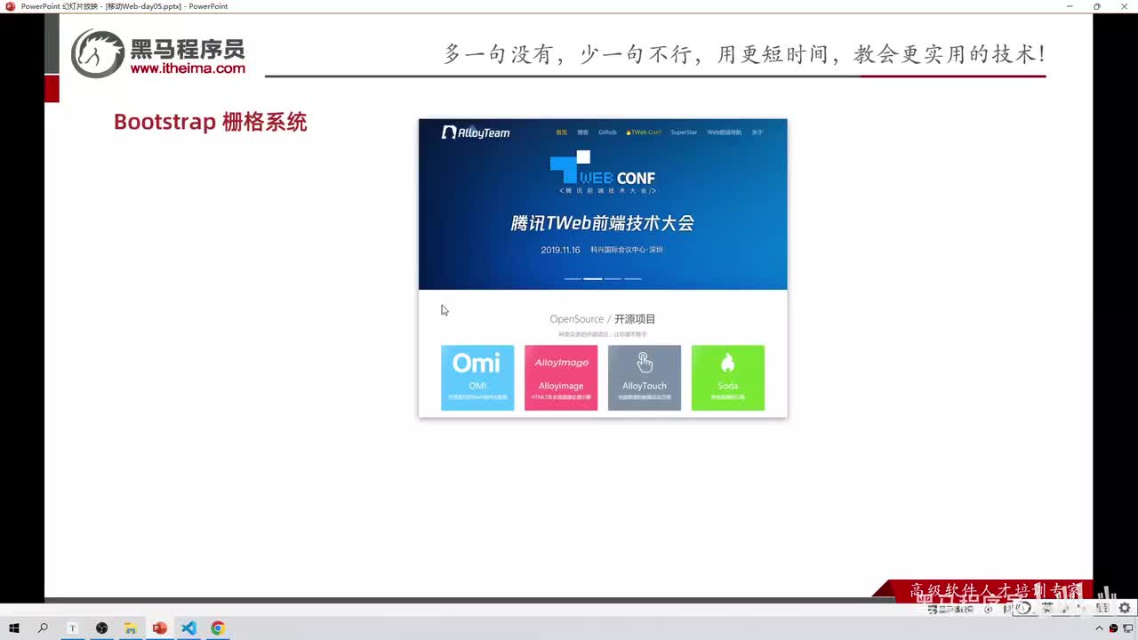
Task: Click the Bootstrap 栅格系统 slide title
Action: tap(210, 122)
